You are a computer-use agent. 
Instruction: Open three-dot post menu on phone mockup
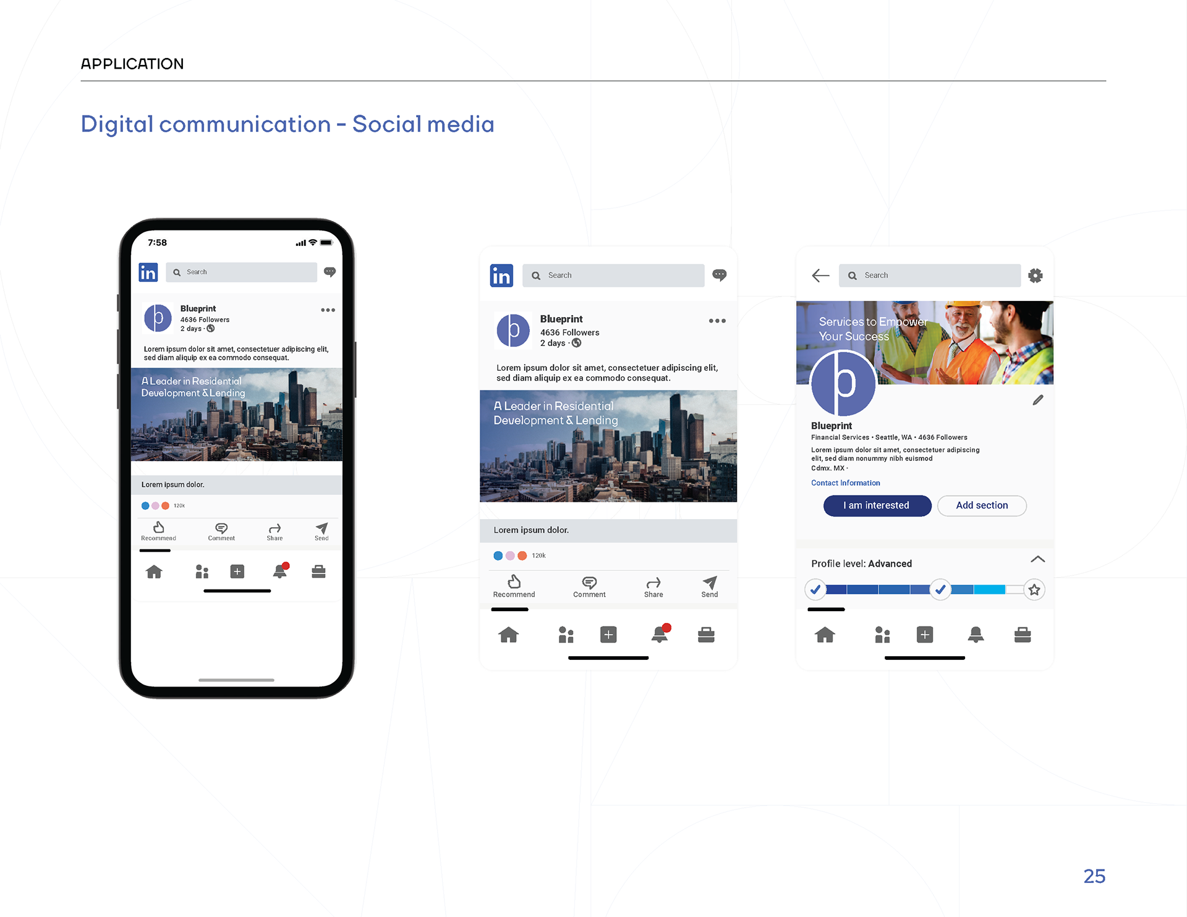point(328,310)
